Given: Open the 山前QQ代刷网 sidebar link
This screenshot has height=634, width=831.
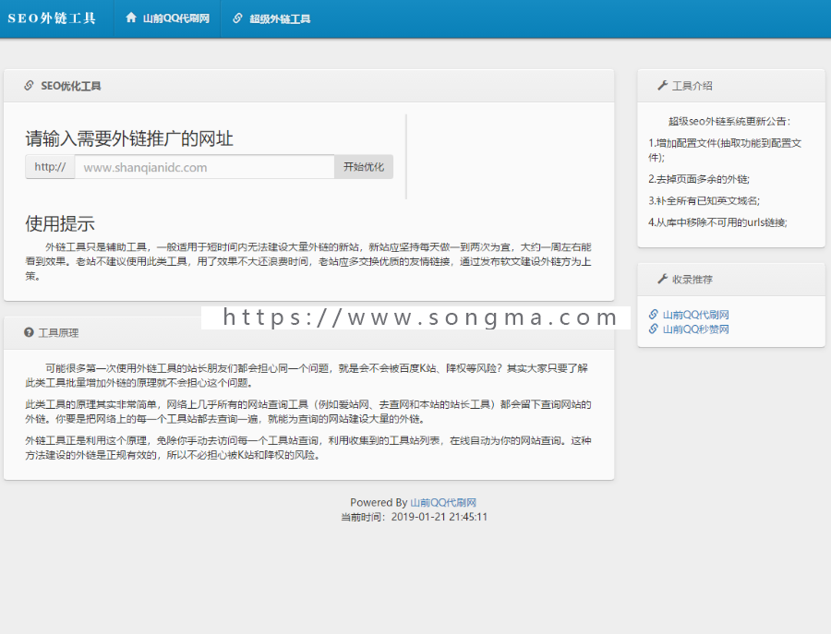Looking at the screenshot, I should tap(696, 315).
